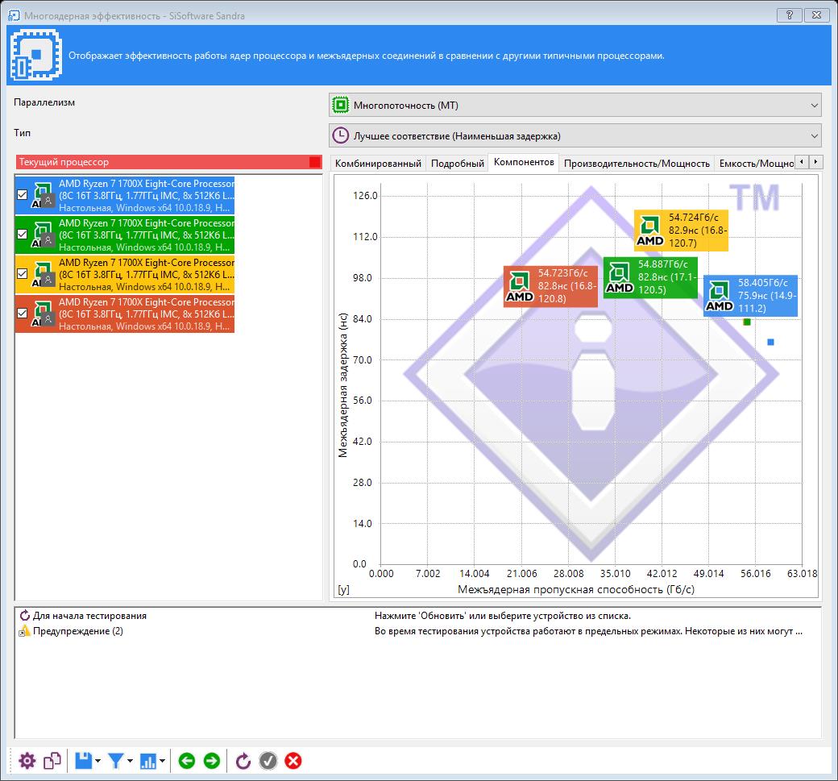Click the red AMD 54.723 data label
Screen dimensions: 838x781
pos(550,286)
